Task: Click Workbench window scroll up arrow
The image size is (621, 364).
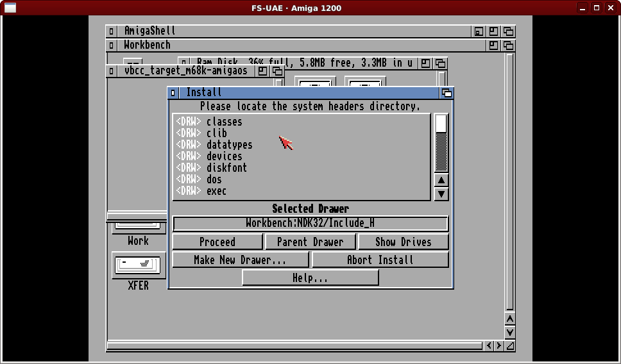Action: (x=510, y=319)
